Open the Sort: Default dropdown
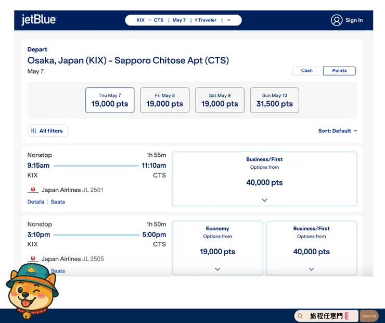Screen dimensions: 385x323 338,131
